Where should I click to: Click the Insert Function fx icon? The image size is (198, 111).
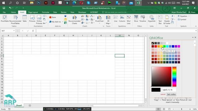click(33, 31)
